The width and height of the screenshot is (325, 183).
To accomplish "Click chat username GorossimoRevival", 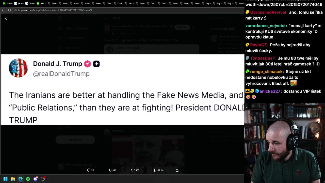I will (269, 12).
